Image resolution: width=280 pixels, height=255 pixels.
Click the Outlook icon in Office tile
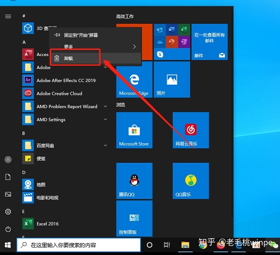(x=160, y=30)
